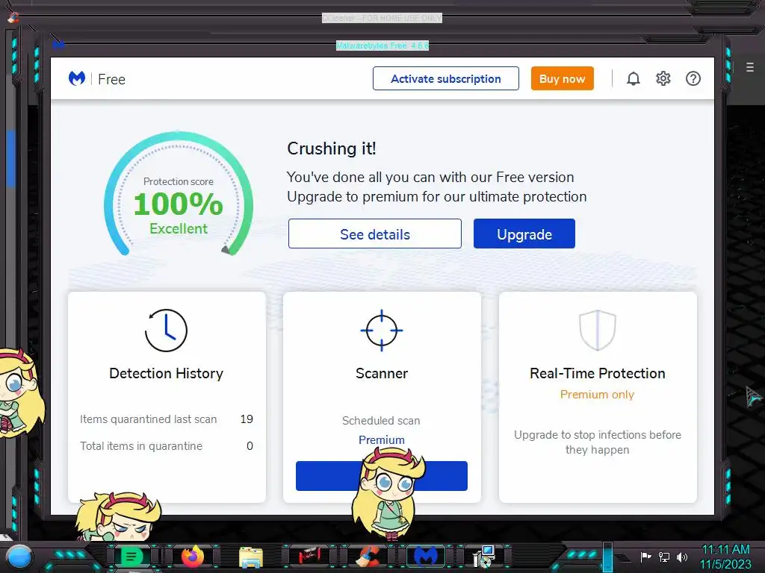Click the Malwarebytes logo beside Free

77,78
